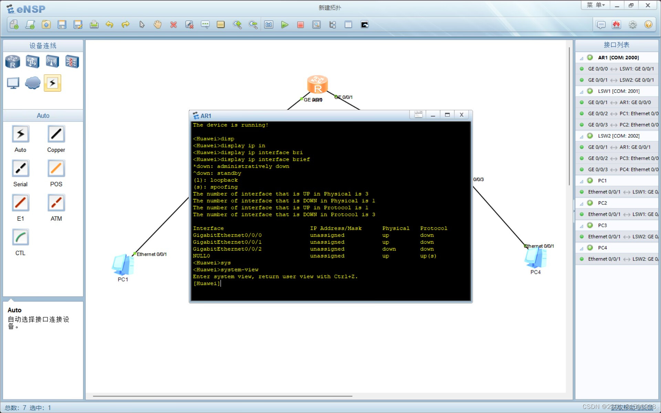
Task: Select the PC terminal device category
Action: coord(13,83)
